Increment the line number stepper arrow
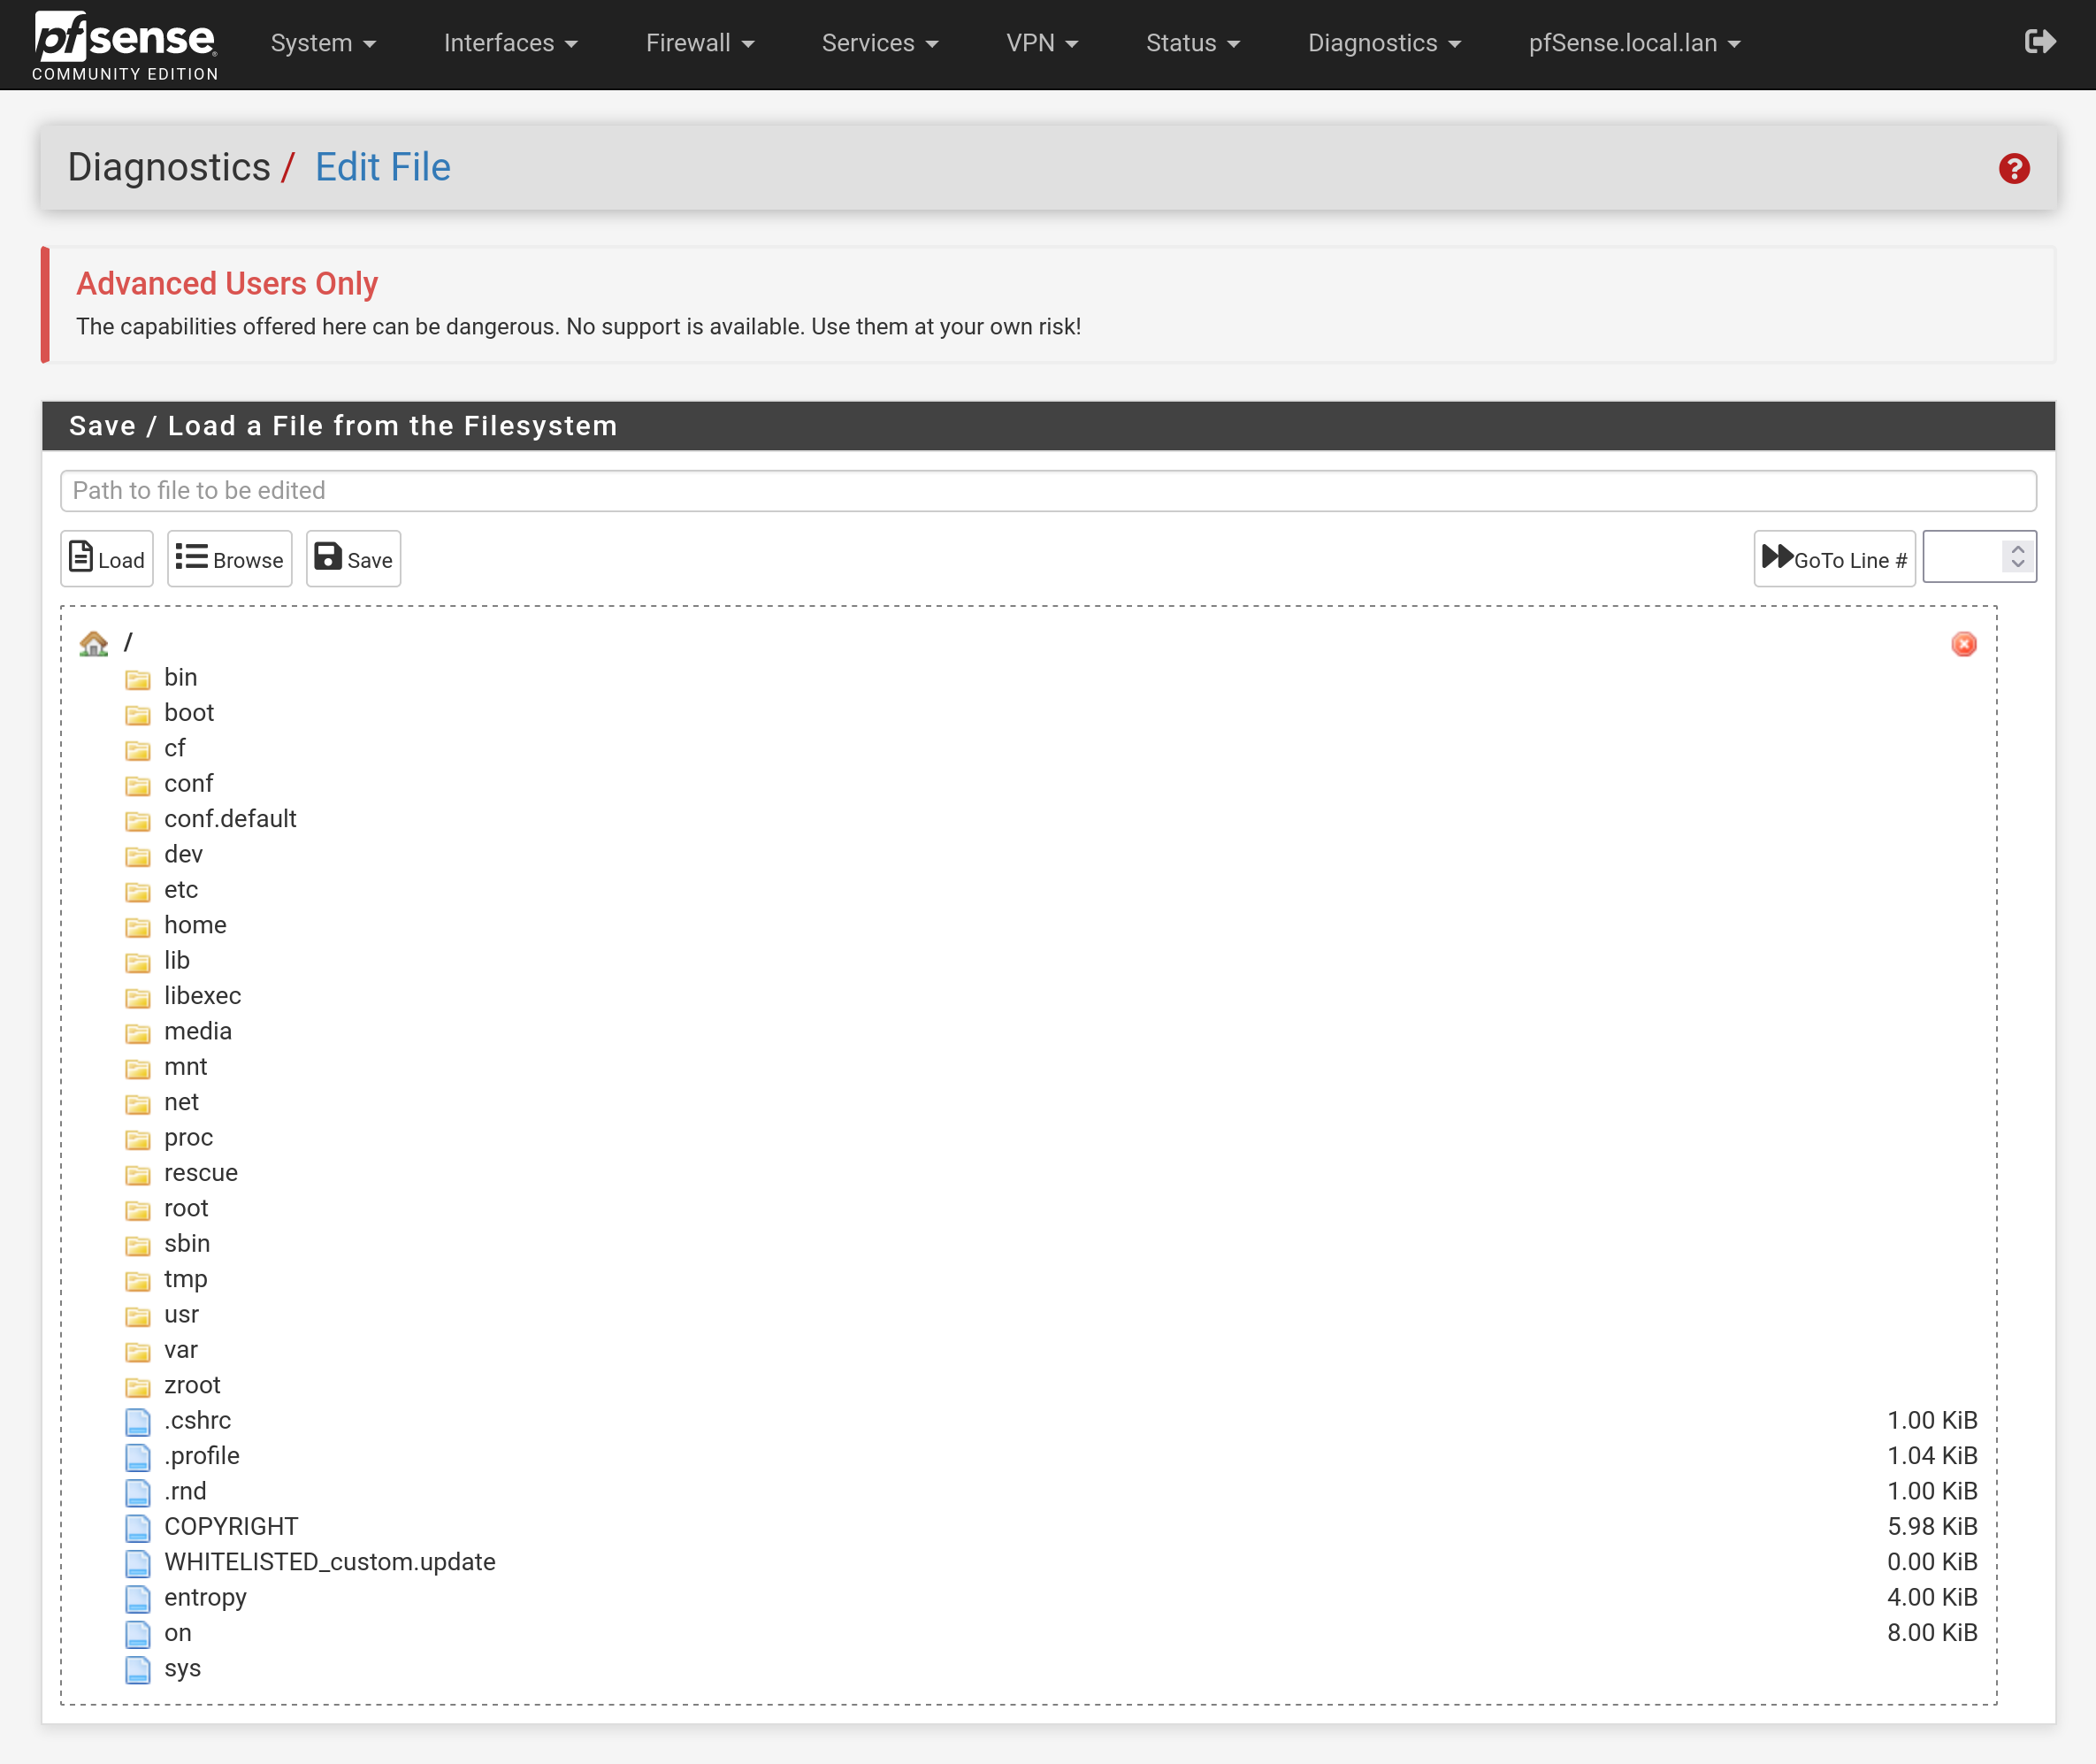The width and height of the screenshot is (2096, 1764). [2018, 549]
